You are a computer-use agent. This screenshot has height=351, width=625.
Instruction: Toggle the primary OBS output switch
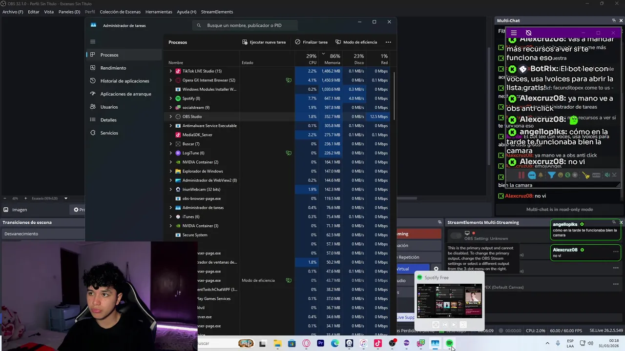(456, 236)
